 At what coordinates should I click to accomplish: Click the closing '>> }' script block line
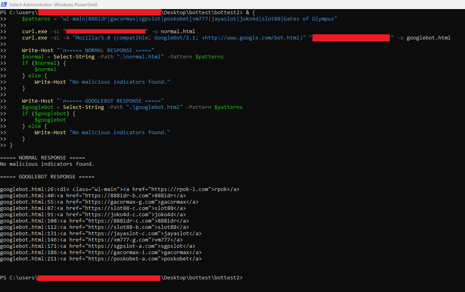(6, 145)
